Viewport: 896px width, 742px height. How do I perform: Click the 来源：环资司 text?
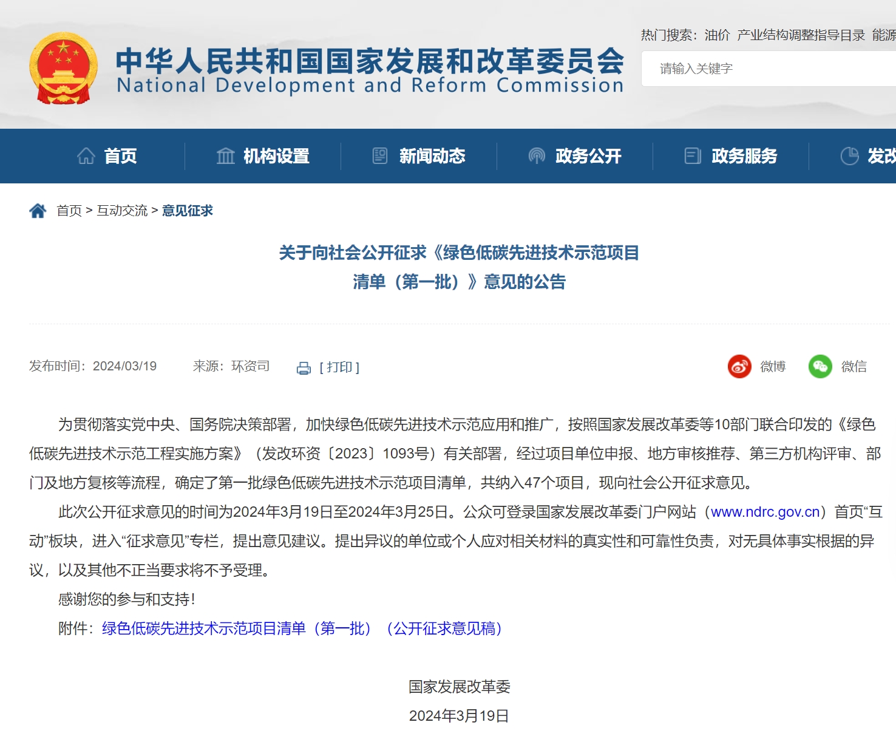pos(231,366)
